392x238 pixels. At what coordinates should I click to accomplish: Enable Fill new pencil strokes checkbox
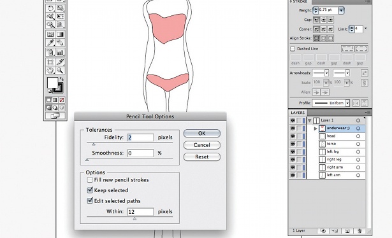click(90, 179)
